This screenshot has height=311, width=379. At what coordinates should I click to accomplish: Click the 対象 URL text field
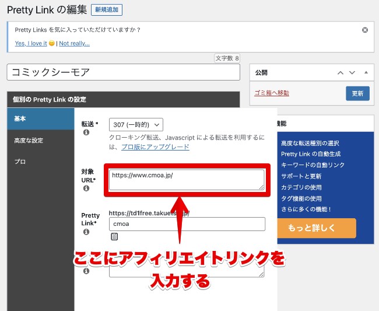(187, 180)
